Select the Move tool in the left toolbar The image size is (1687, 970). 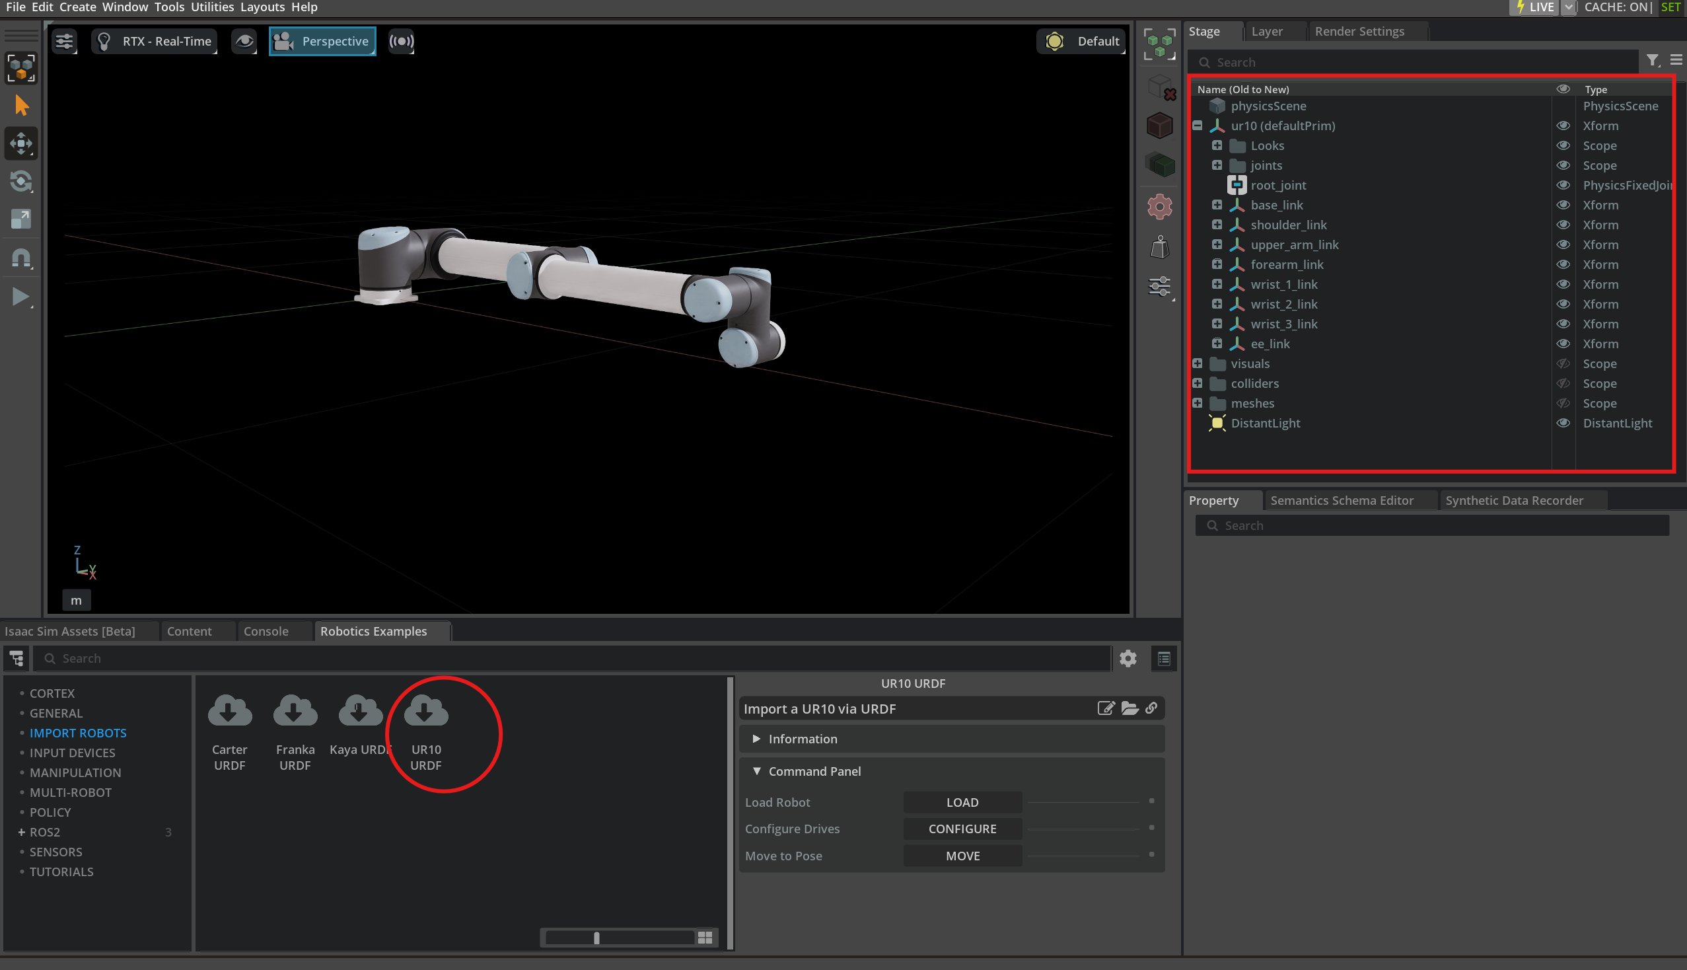click(20, 143)
